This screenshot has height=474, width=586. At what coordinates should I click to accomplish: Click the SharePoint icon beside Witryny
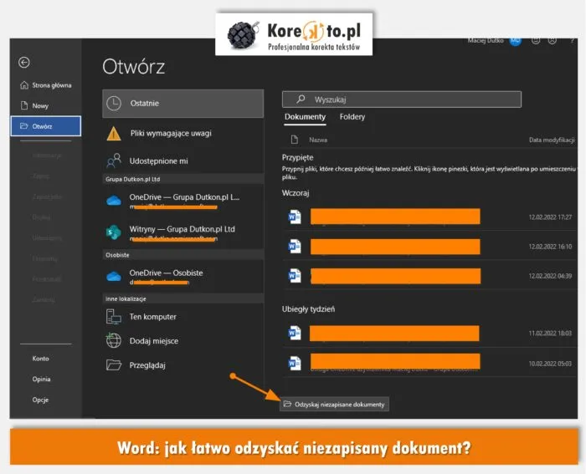(x=114, y=232)
